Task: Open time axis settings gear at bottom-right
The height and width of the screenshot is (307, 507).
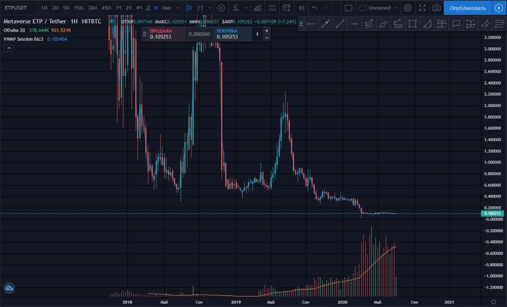Action: (494, 302)
